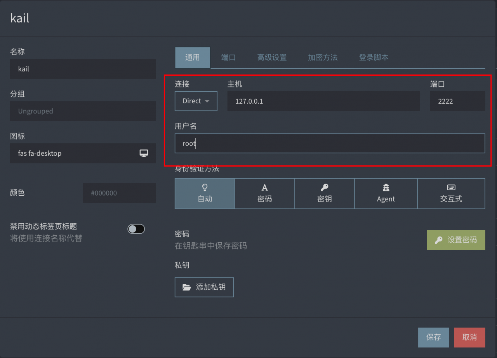The height and width of the screenshot is (358, 497).
Task: Toggle 禁用动态标签页标题 switch
Action: coord(136,229)
